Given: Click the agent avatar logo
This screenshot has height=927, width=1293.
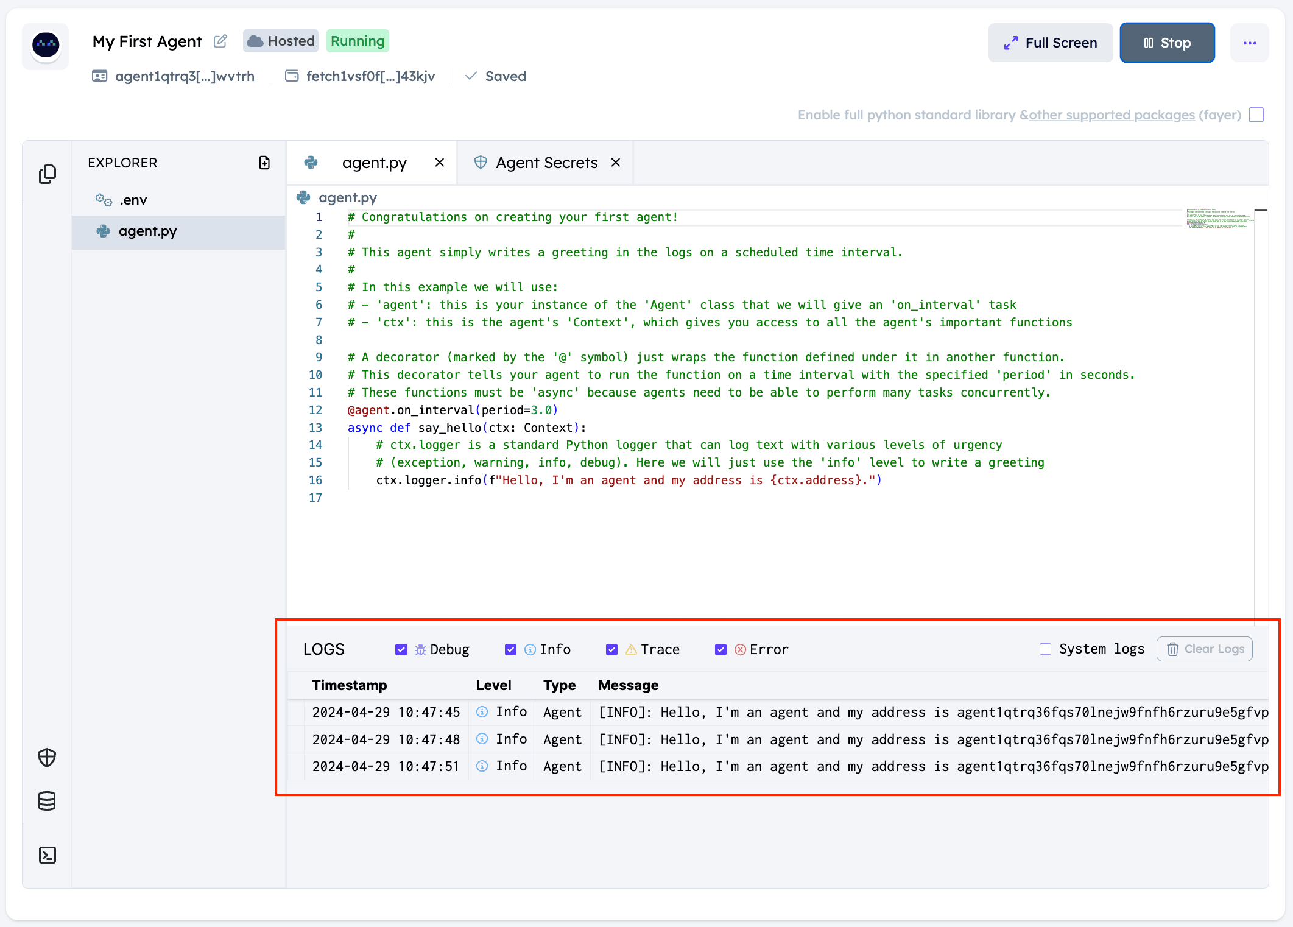Looking at the screenshot, I should coord(46,45).
